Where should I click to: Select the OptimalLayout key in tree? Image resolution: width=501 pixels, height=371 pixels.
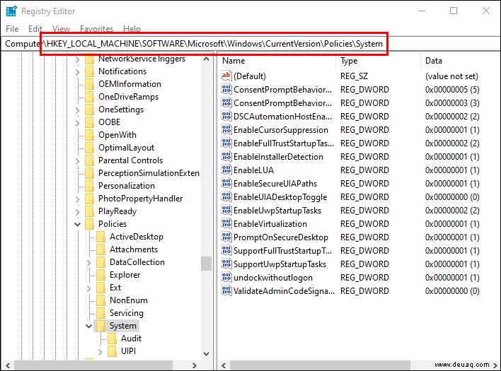tap(126, 148)
